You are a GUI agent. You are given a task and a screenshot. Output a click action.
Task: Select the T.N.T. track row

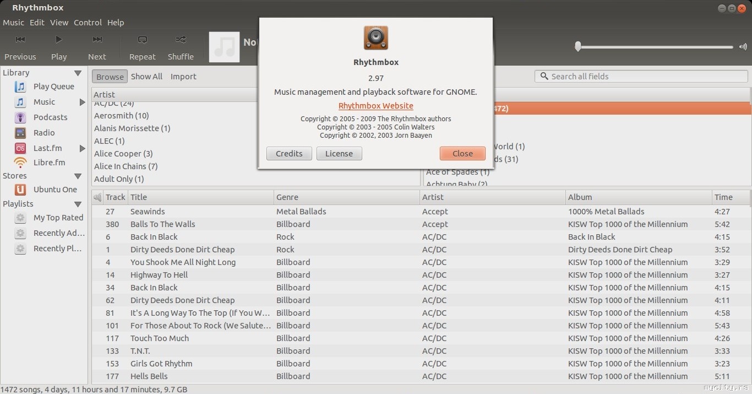[x=421, y=351]
